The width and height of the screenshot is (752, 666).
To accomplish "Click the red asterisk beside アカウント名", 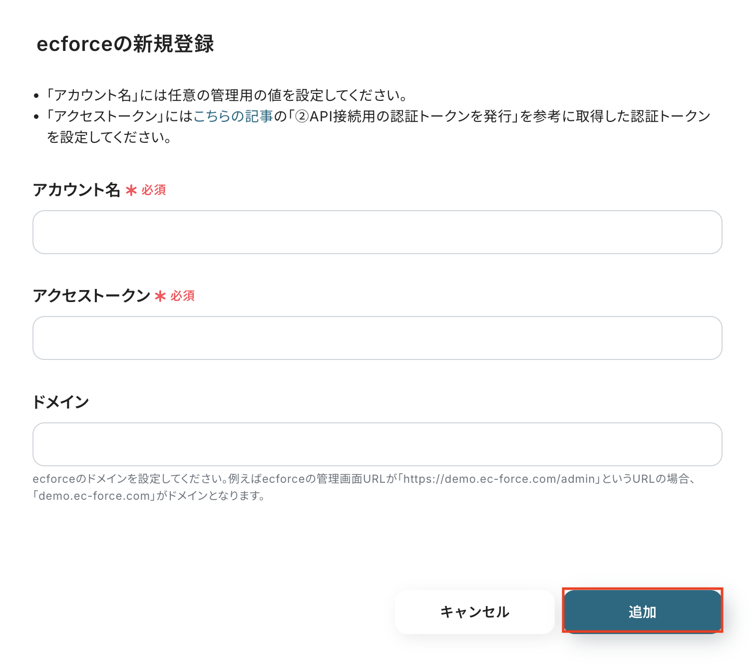I will [131, 190].
